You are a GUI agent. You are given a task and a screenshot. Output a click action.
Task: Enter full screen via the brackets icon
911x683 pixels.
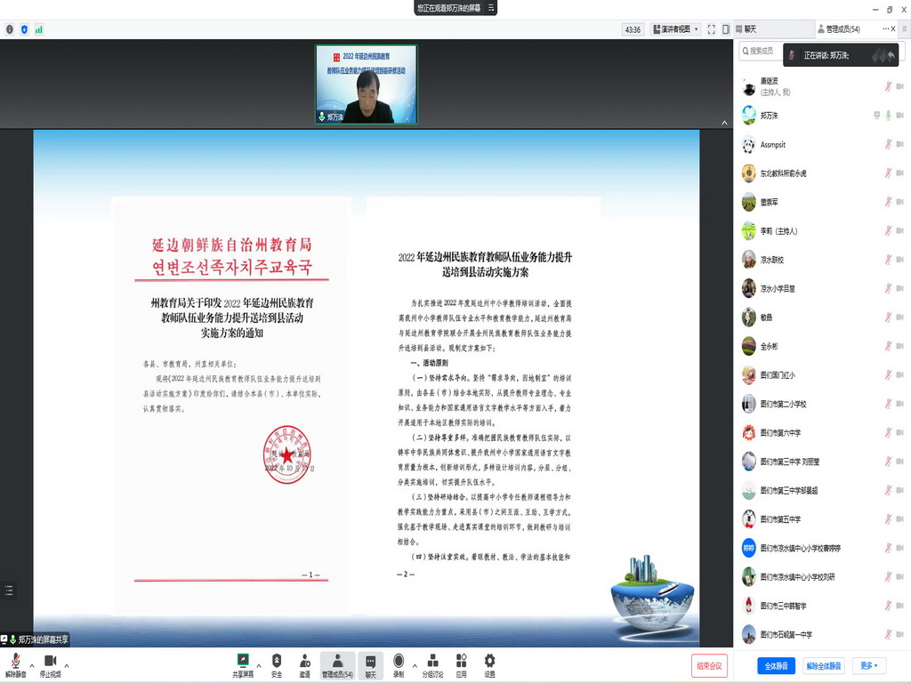pos(711,29)
